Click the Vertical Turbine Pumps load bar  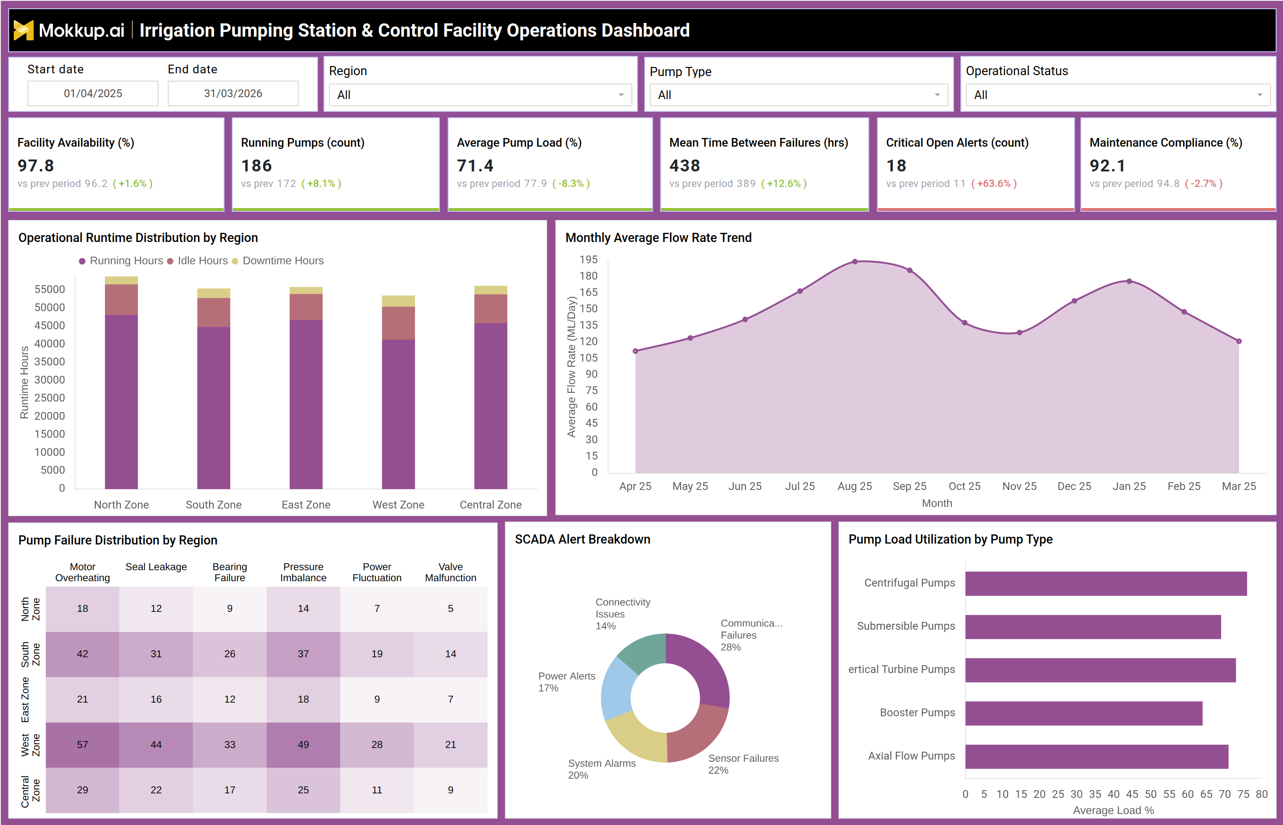pyautogui.click(x=1101, y=670)
